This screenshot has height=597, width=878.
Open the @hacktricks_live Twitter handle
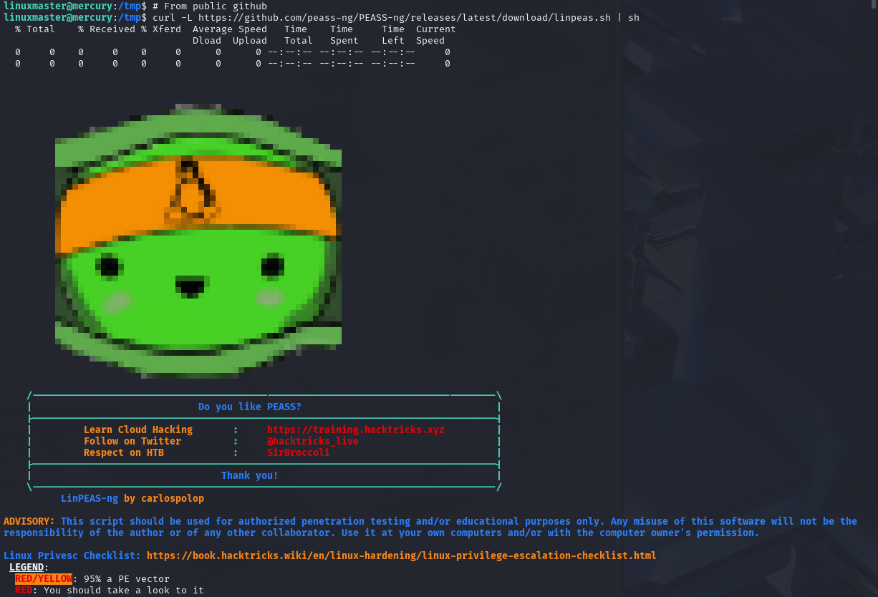(313, 441)
